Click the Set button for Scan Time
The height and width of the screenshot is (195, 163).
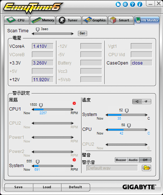click(x=82, y=33)
